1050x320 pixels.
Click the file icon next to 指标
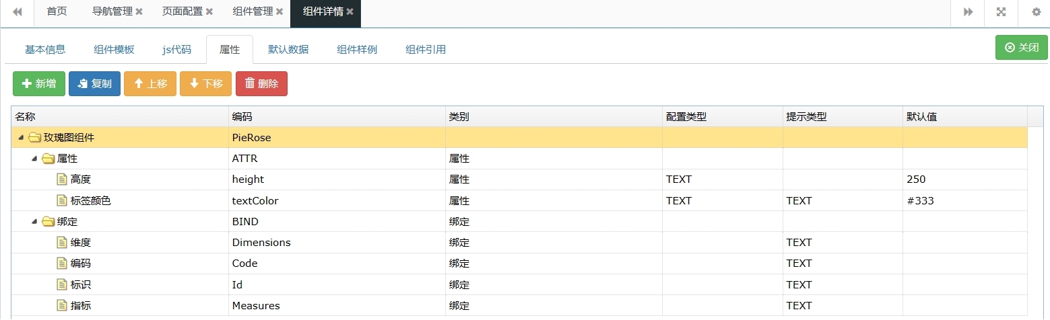[x=61, y=306]
